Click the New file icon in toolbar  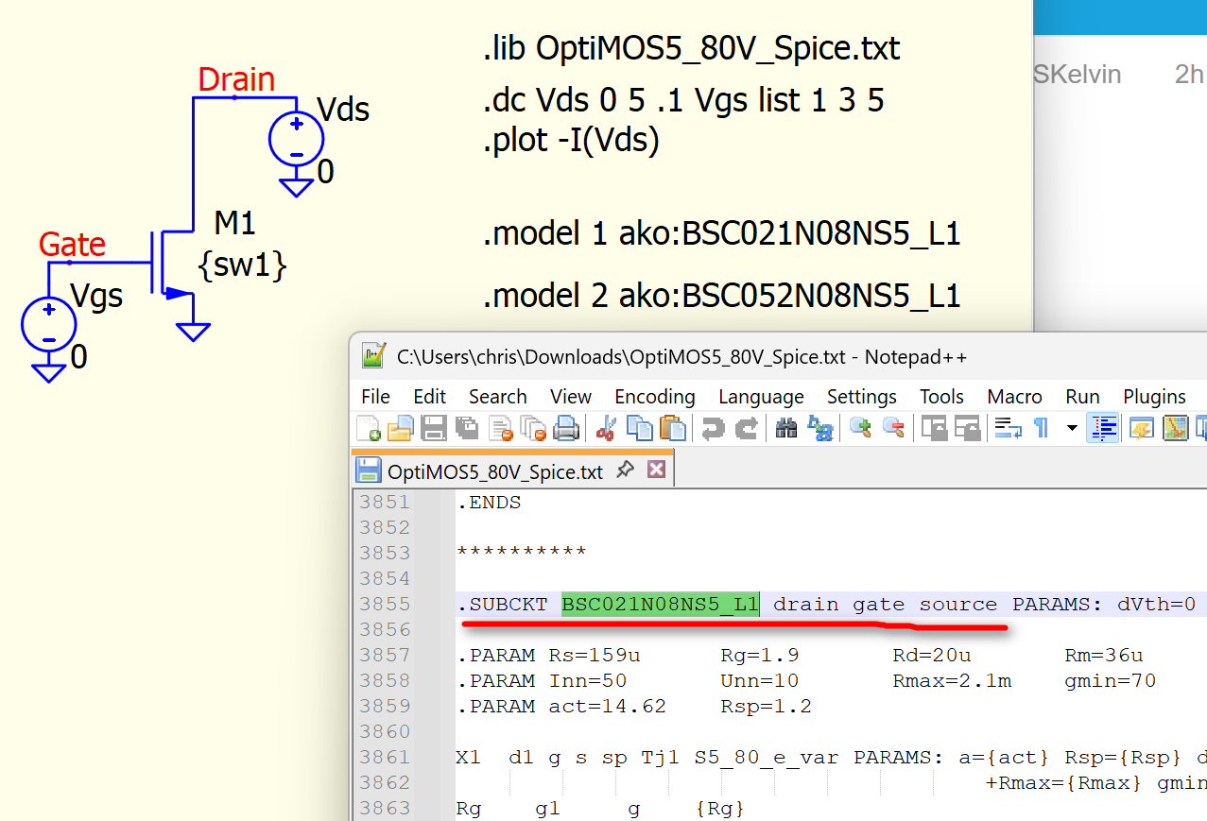(369, 429)
